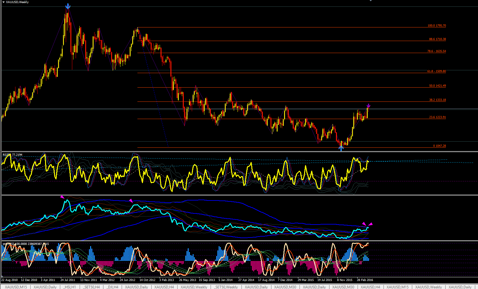Select the Fibonacci label '61.8 - 1509.80'

pyautogui.click(x=437, y=71)
